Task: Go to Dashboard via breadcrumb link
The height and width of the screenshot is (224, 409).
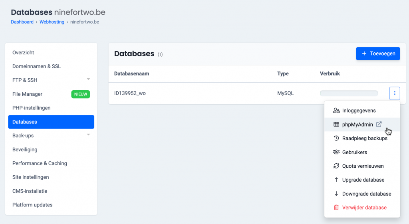Action: [x=22, y=22]
